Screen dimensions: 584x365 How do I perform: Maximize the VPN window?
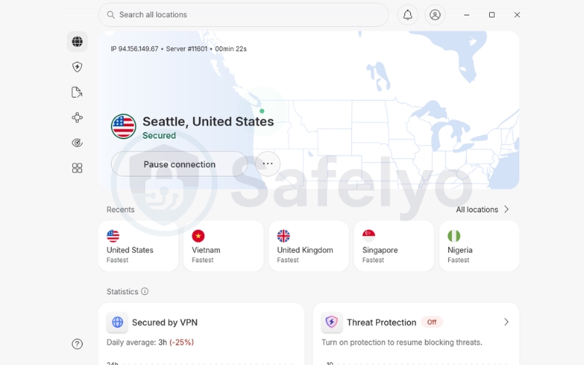click(x=492, y=15)
